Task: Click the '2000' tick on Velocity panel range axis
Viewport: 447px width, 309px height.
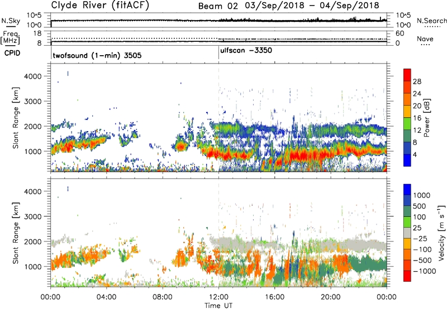Action: [x=33, y=242]
